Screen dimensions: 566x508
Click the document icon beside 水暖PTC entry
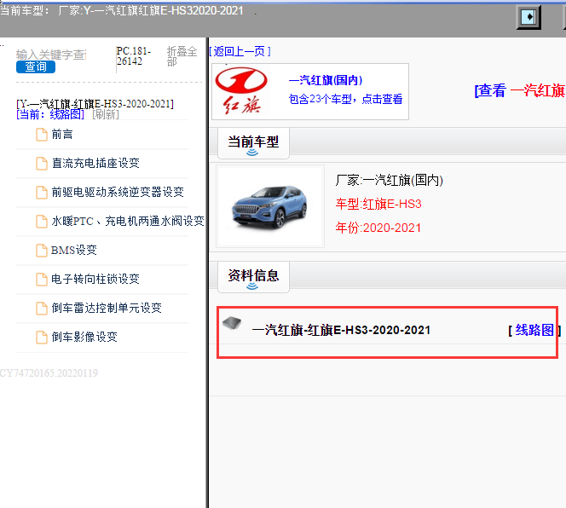[x=42, y=222]
